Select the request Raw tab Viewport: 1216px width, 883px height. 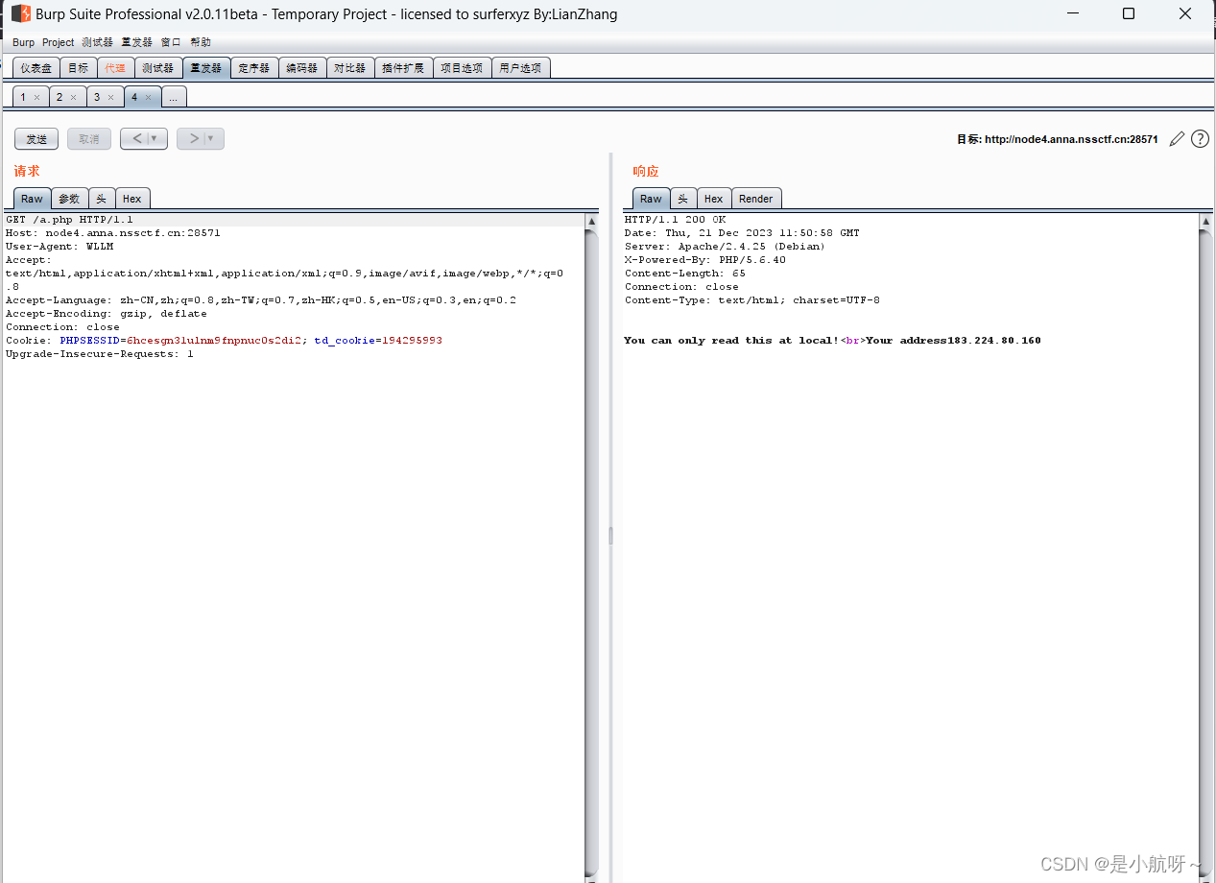point(33,199)
